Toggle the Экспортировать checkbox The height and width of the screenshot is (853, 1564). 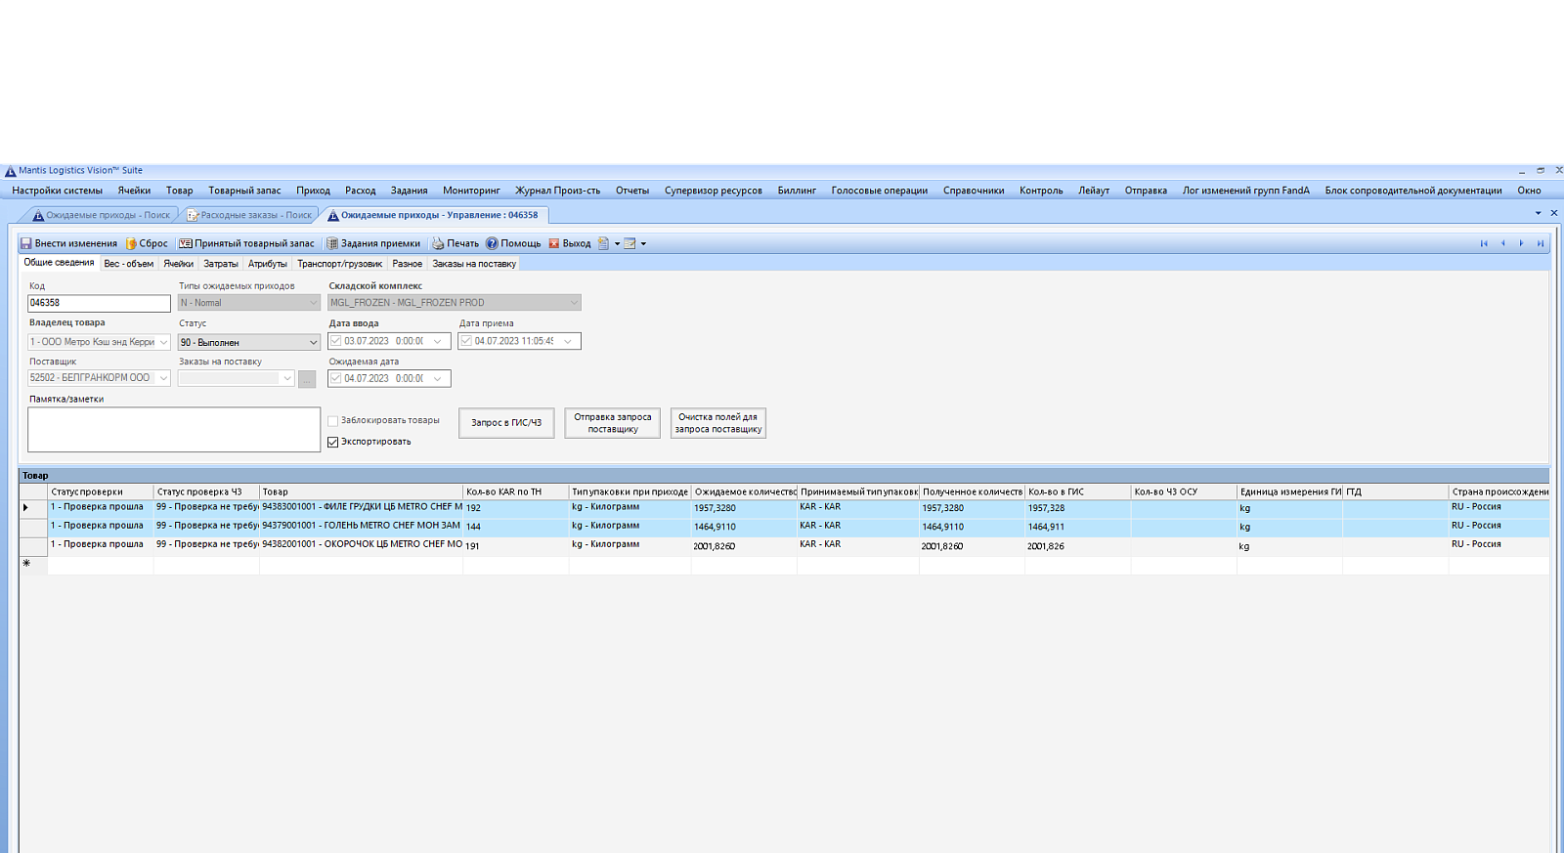(x=332, y=442)
